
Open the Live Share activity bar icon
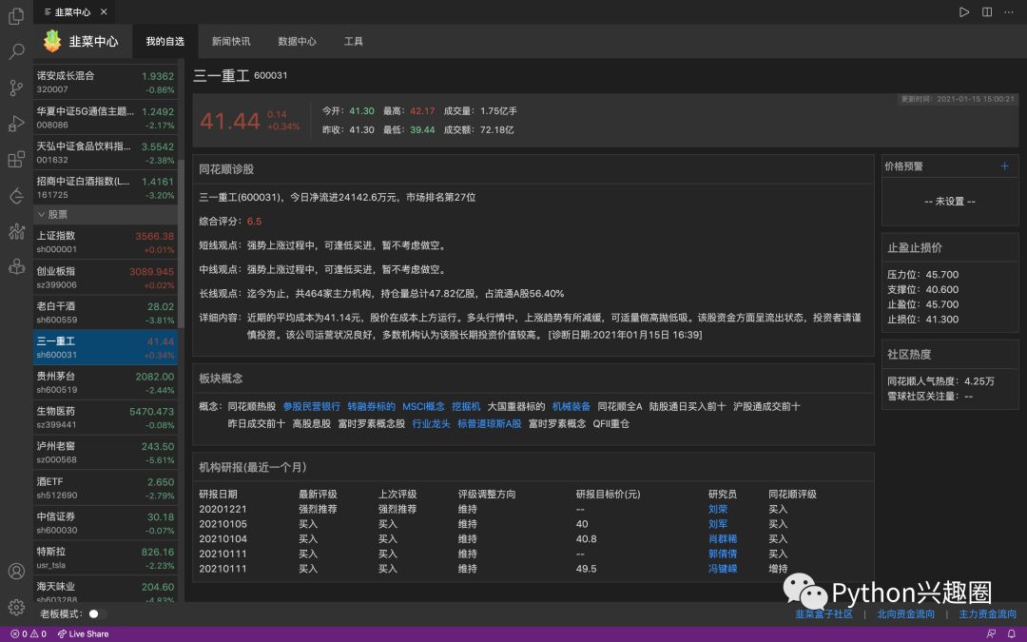pos(16,195)
